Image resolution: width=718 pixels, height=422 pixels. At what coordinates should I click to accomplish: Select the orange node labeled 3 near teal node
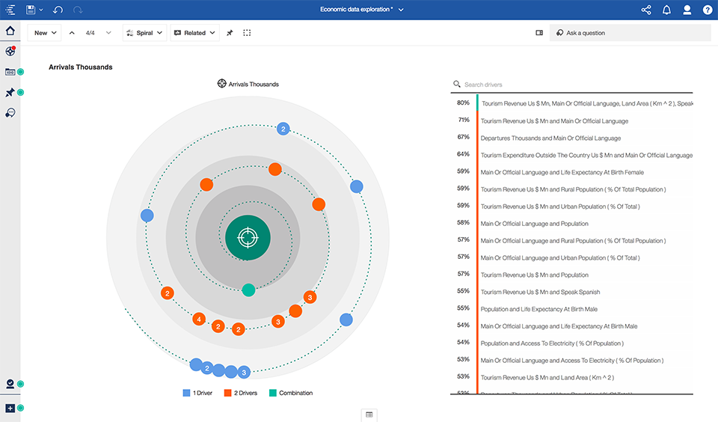pyautogui.click(x=278, y=322)
